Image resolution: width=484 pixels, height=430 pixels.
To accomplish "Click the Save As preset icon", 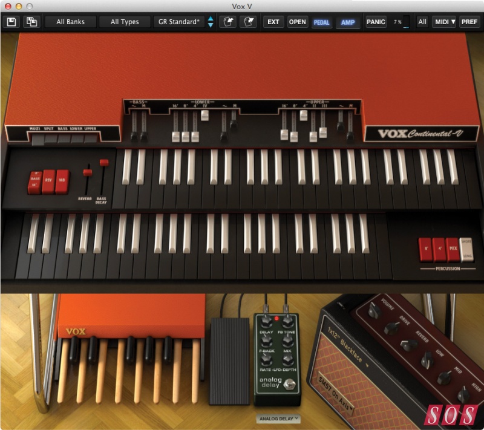I will click(30, 22).
